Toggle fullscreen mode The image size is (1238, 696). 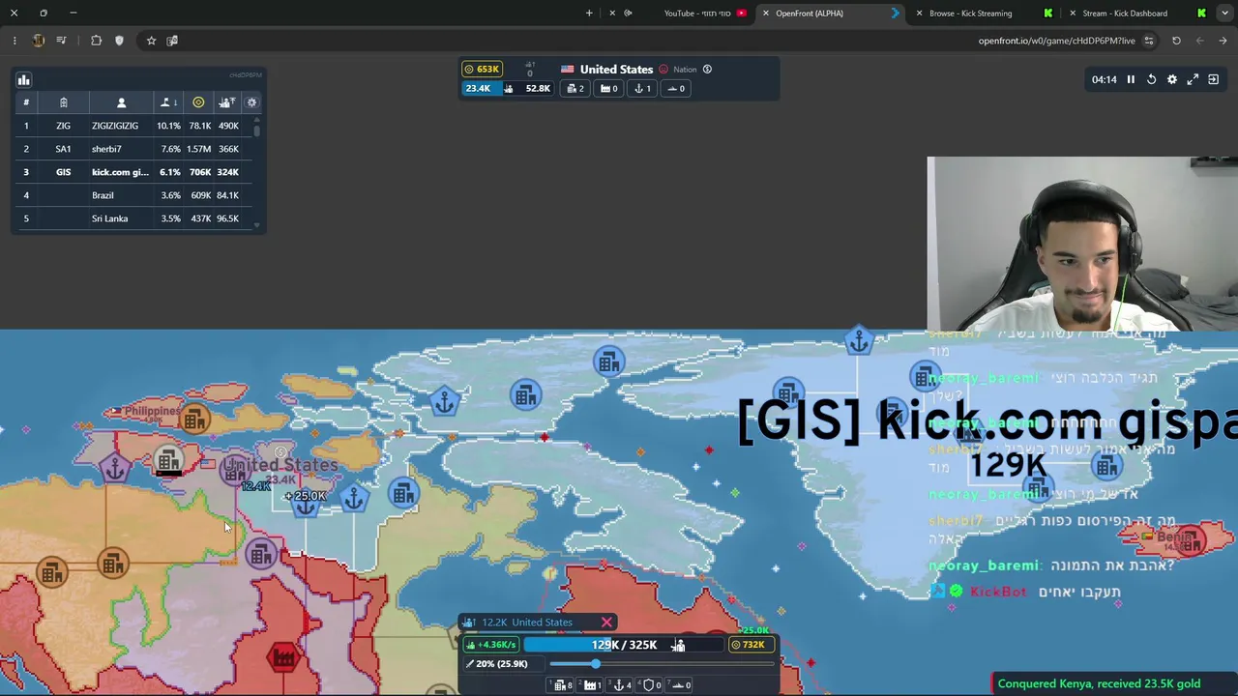coord(1193,80)
